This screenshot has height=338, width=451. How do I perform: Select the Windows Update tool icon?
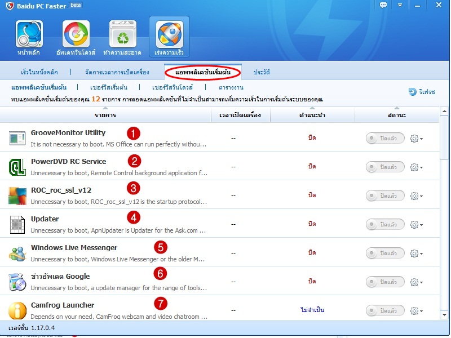[x=76, y=35]
